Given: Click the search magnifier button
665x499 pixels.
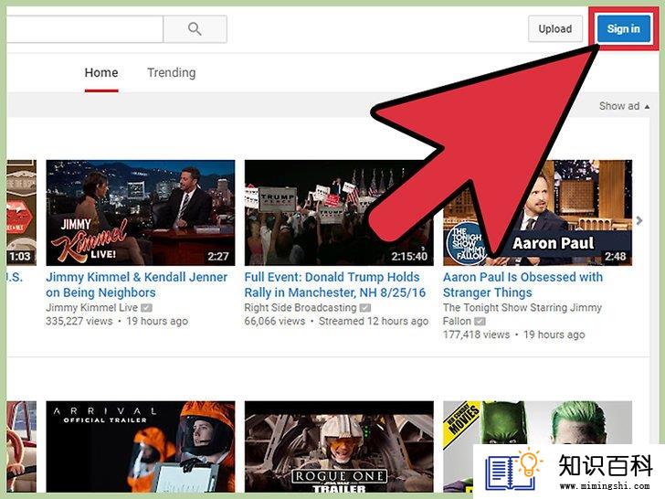Looking at the screenshot, I should (195, 29).
